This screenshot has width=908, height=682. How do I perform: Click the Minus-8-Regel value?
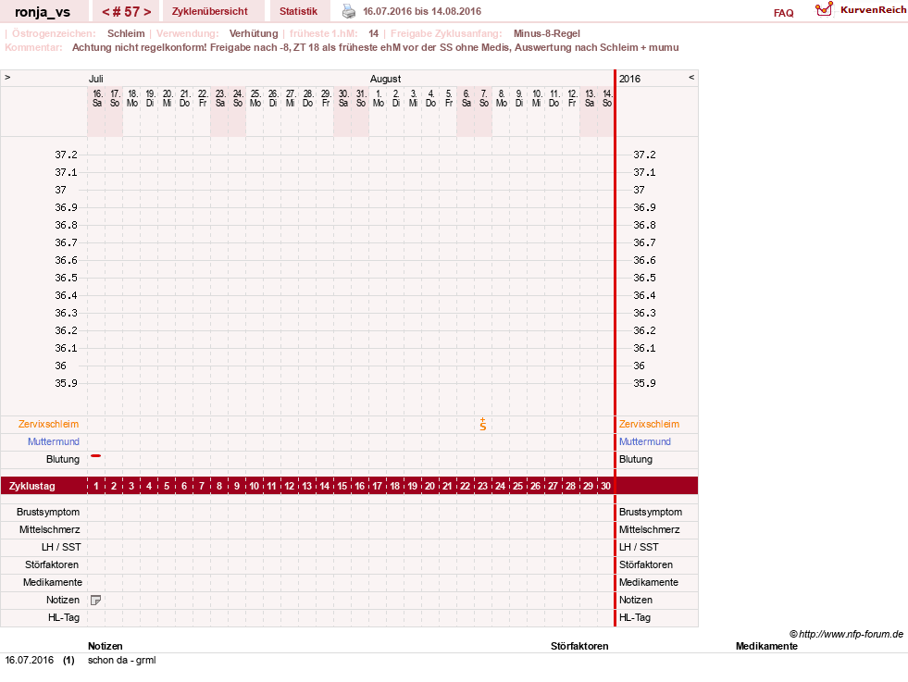click(547, 33)
